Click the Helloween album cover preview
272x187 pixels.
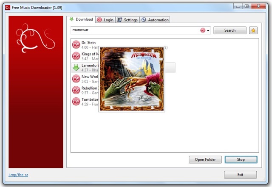132,79
